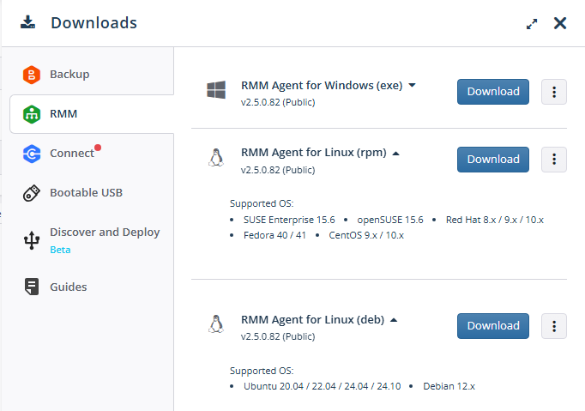Click the Linux (deb) version v2.5.0.82 text
Image resolution: width=585 pixels, height=411 pixels.
[278, 336]
